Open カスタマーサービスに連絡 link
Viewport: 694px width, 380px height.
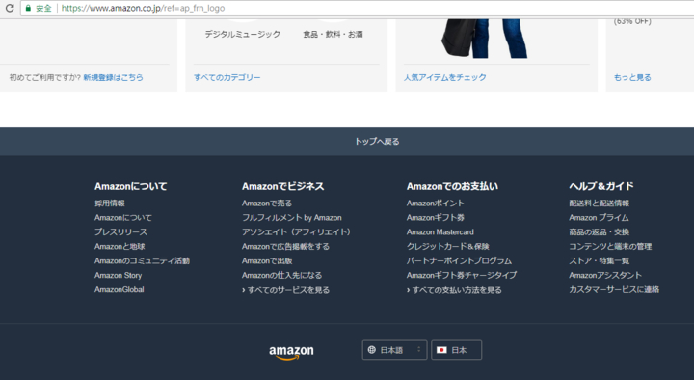click(x=614, y=289)
